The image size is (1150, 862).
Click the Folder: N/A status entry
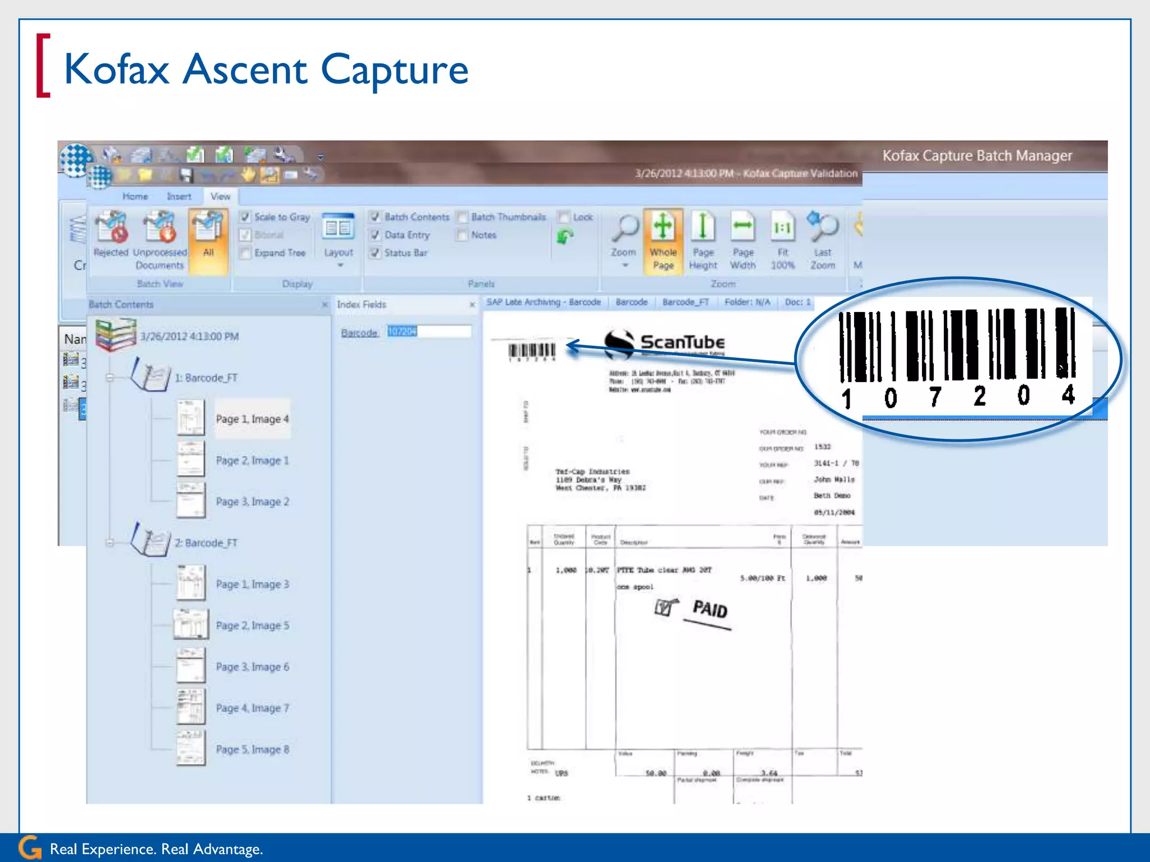(x=747, y=302)
